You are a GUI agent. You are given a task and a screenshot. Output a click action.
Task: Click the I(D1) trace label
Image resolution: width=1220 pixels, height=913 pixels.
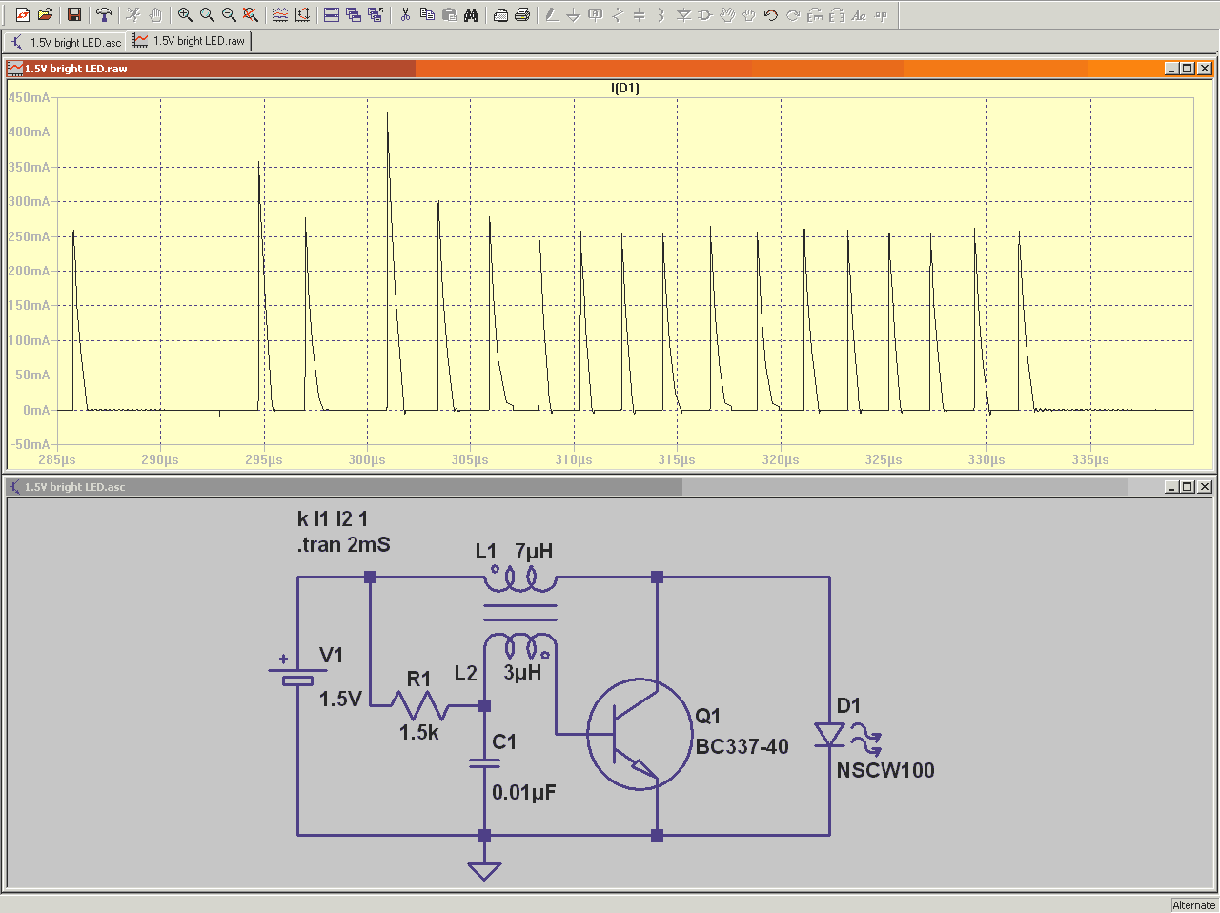pos(625,88)
